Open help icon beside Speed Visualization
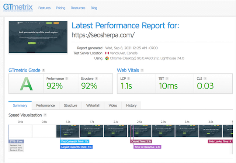The width and height of the screenshot is (236, 163). pos(45,115)
